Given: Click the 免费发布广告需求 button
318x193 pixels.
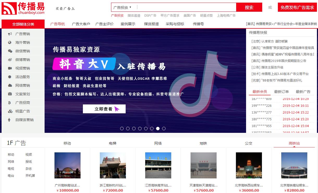Looking at the screenshot, I should (297, 7).
